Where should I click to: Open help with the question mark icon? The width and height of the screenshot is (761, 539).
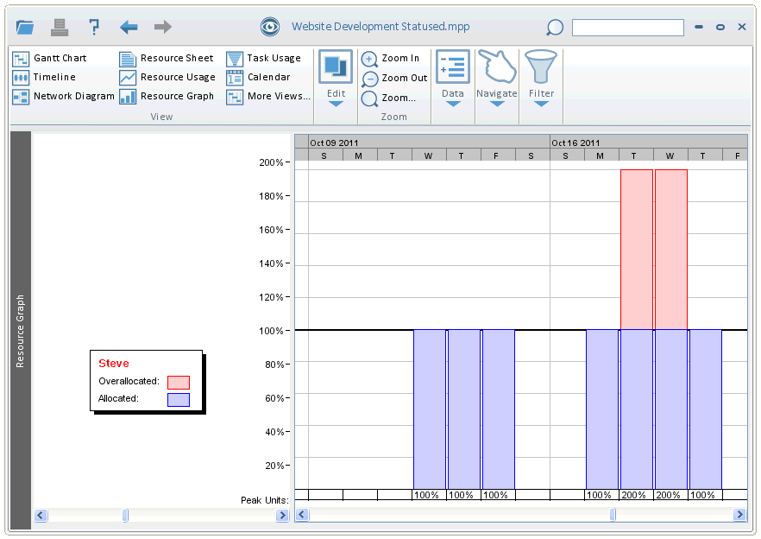[x=94, y=27]
